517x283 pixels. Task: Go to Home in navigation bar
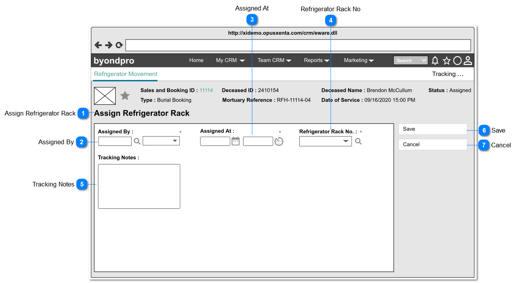pos(196,60)
